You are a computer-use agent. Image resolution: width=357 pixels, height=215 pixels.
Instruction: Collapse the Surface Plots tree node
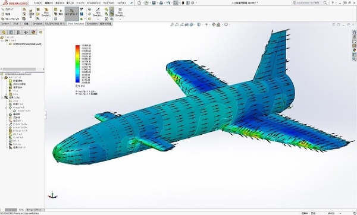point(7,107)
